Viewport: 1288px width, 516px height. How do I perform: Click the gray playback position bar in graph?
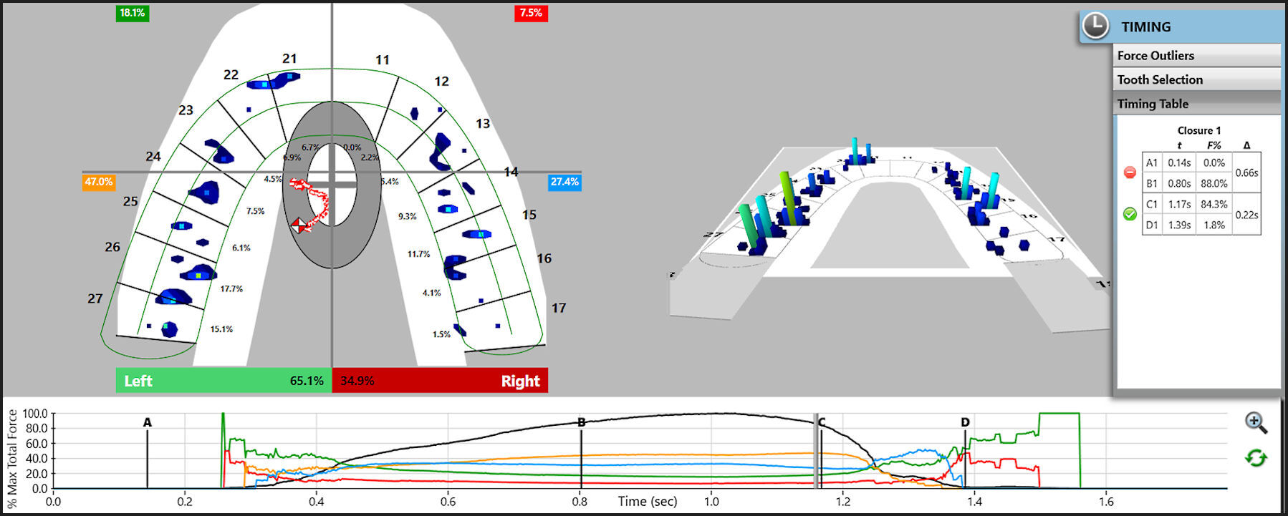(815, 451)
